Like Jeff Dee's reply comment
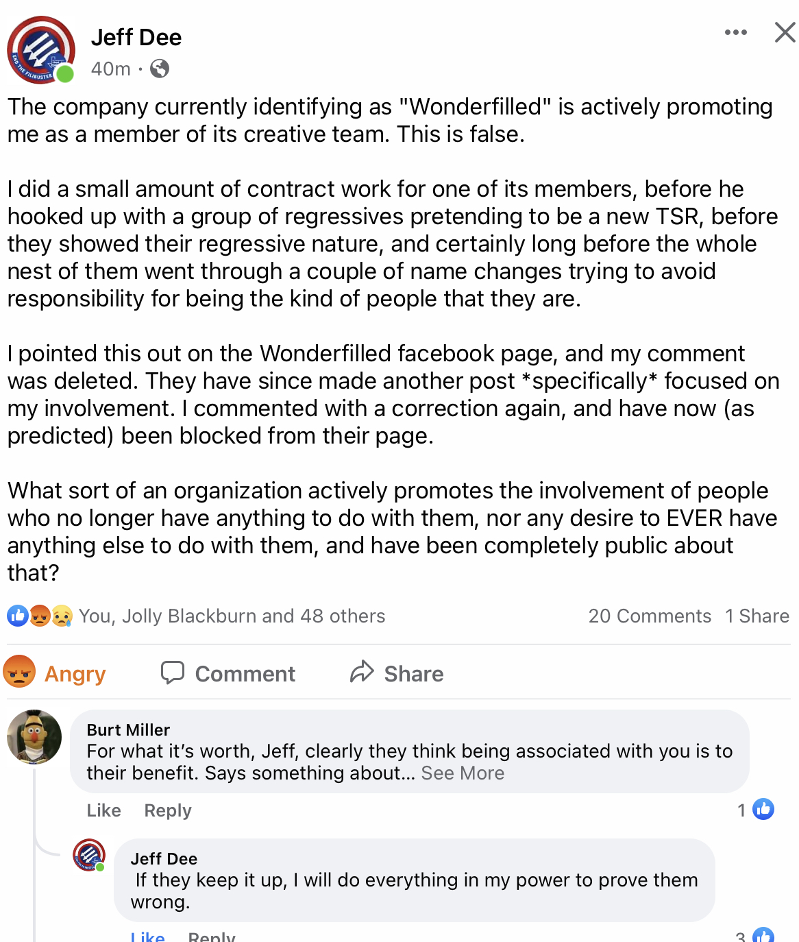Image resolution: width=799 pixels, height=942 pixels. point(148,937)
